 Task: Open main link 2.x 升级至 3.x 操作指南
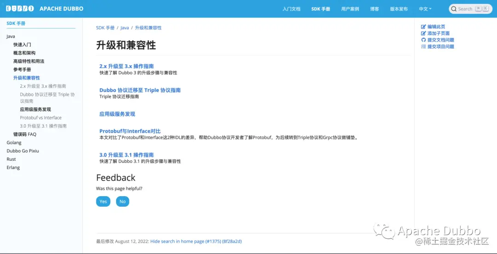pos(127,67)
